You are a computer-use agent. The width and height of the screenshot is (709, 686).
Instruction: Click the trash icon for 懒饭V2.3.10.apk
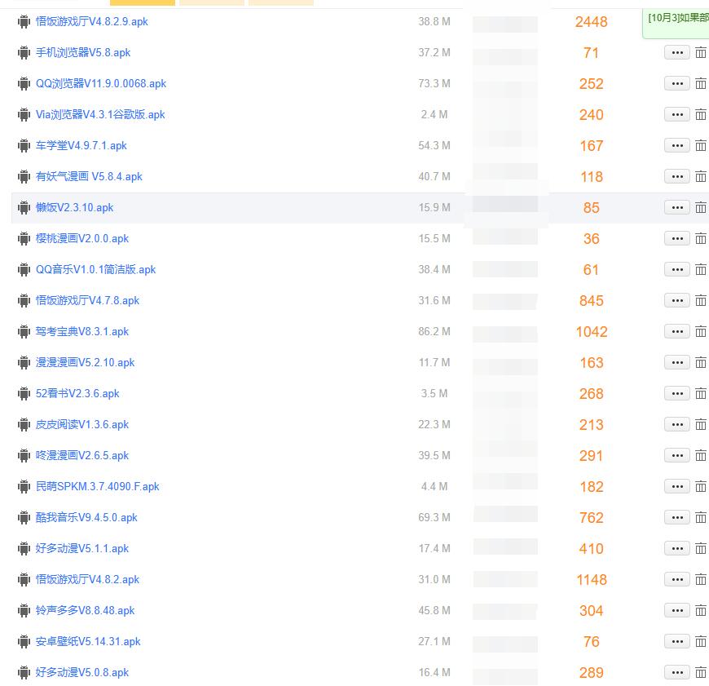pyautogui.click(x=700, y=207)
